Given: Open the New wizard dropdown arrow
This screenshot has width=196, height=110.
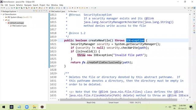Looking at the screenshot, I should coord(4,8).
